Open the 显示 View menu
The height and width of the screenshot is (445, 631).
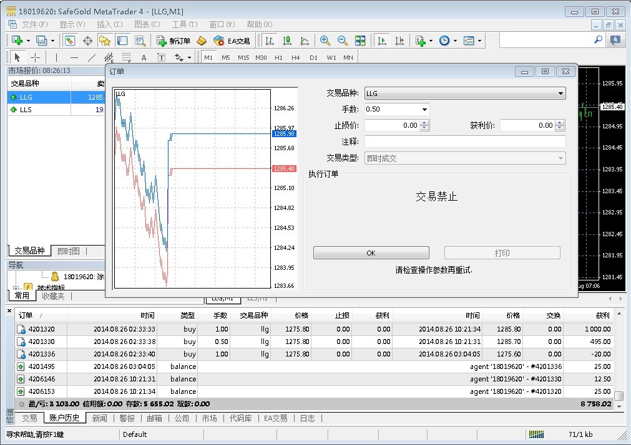(x=72, y=24)
